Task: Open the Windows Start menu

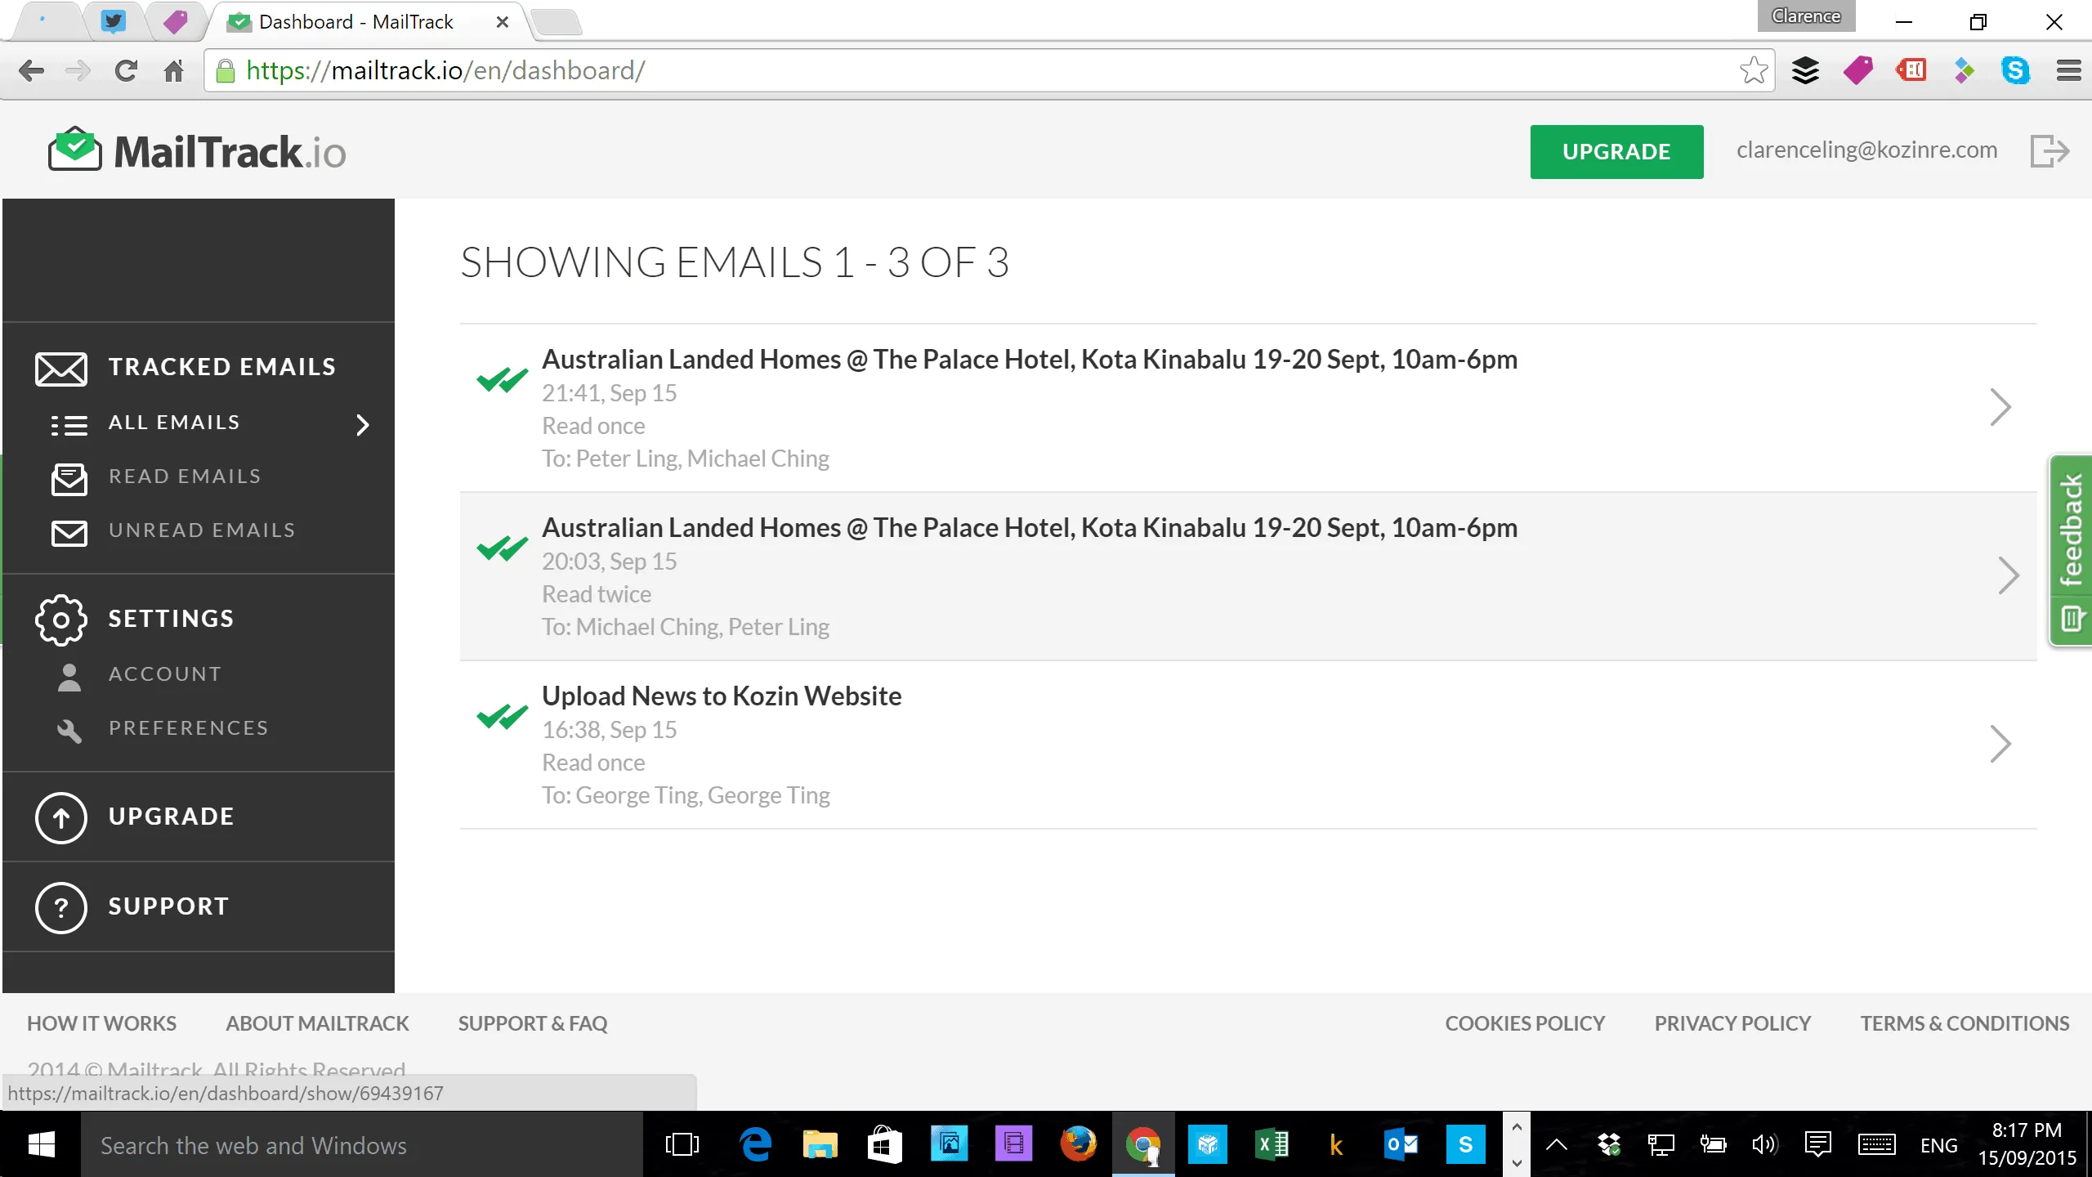Action: pyautogui.click(x=41, y=1144)
